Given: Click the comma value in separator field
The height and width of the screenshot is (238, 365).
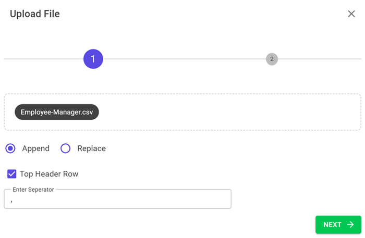Looking at the screenshot, I should pyautogui.click(x=11, y=200).
